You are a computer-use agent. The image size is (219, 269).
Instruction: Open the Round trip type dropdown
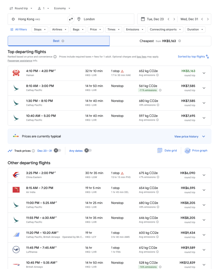(21, 8)
